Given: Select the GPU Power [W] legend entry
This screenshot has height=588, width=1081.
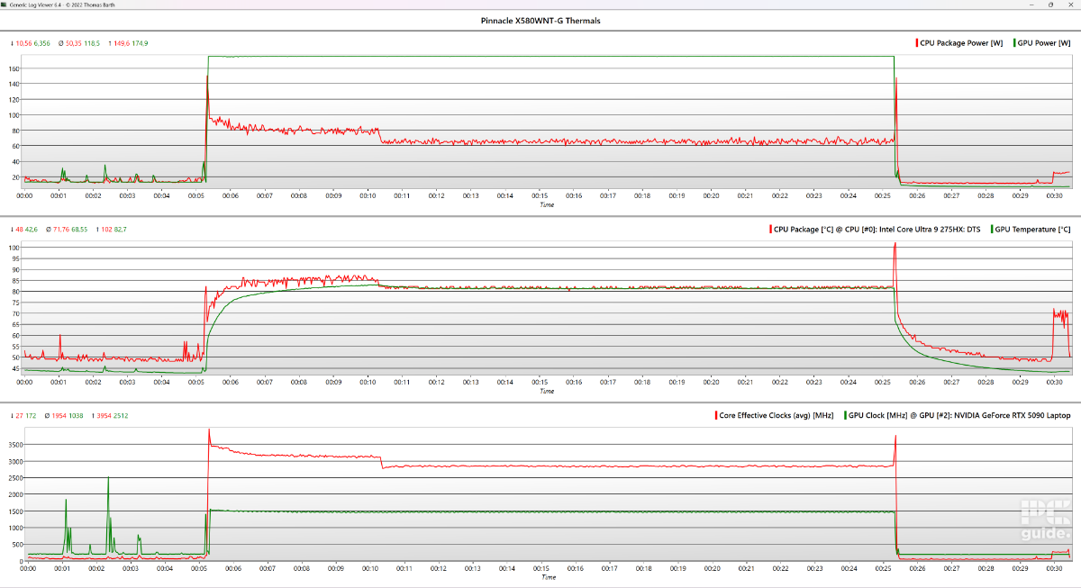Looking at the screenshot, I should click(1042, 42).
